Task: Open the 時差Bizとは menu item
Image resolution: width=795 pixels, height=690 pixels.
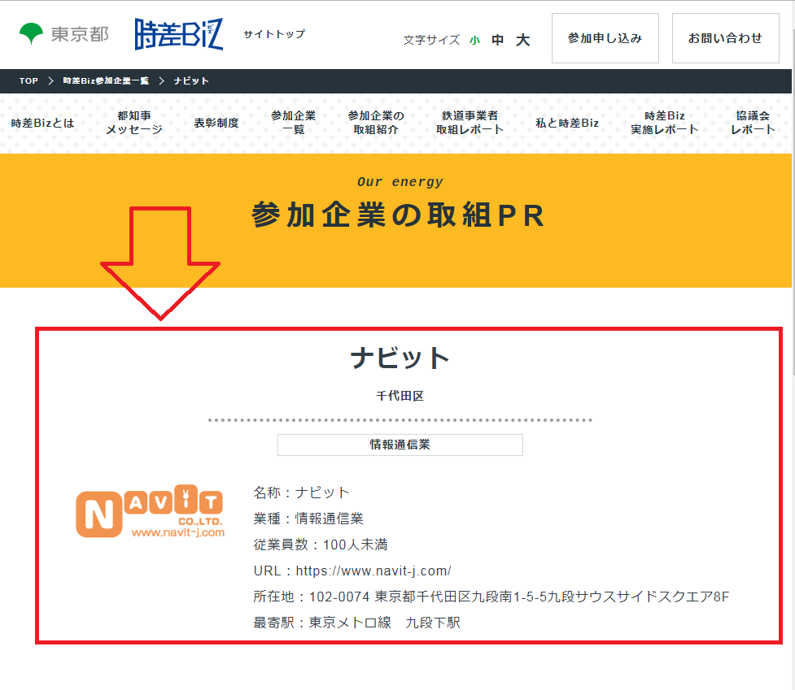Action: (42, 123)
